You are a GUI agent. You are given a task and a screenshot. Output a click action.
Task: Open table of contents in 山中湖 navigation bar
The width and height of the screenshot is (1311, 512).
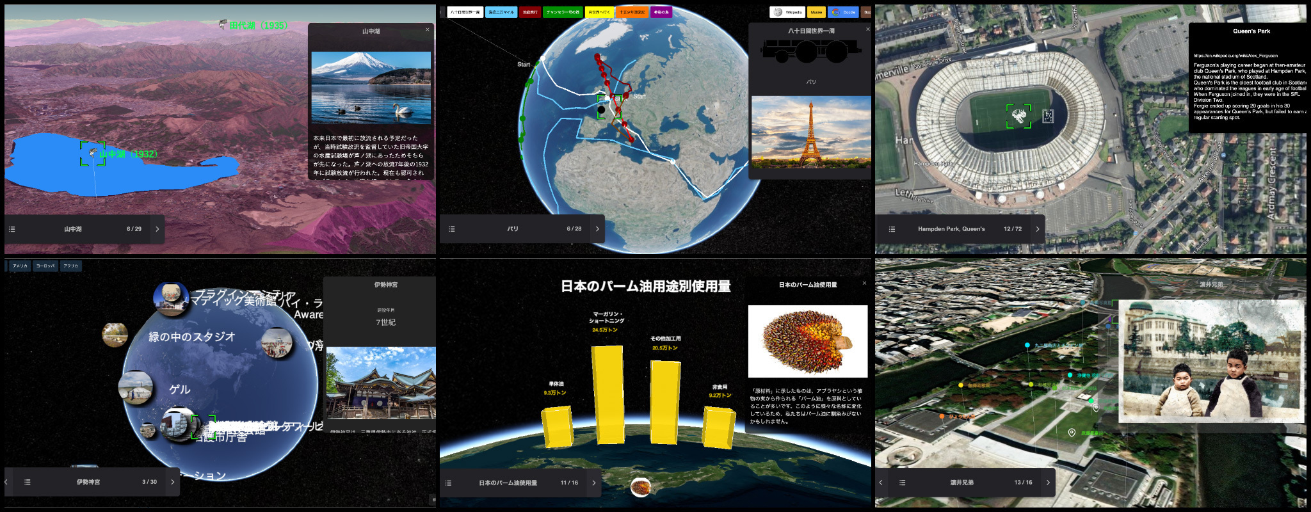(x=12, y=229)
